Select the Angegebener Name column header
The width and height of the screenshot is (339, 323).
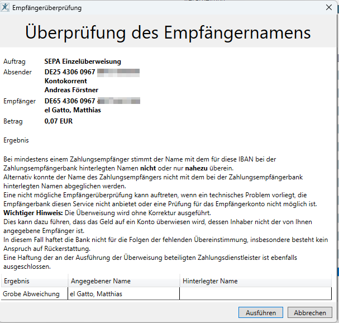tap(100, 281)
